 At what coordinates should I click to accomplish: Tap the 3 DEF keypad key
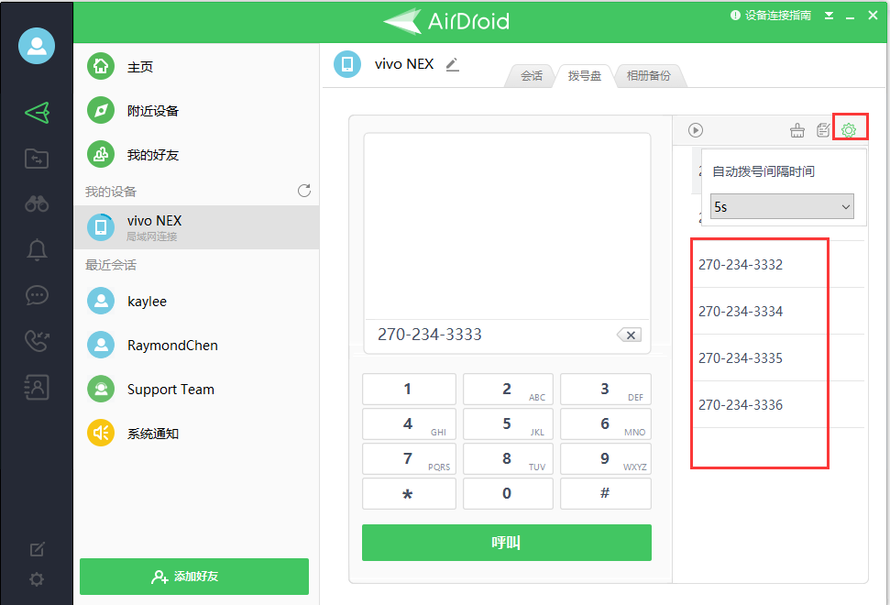606,390
